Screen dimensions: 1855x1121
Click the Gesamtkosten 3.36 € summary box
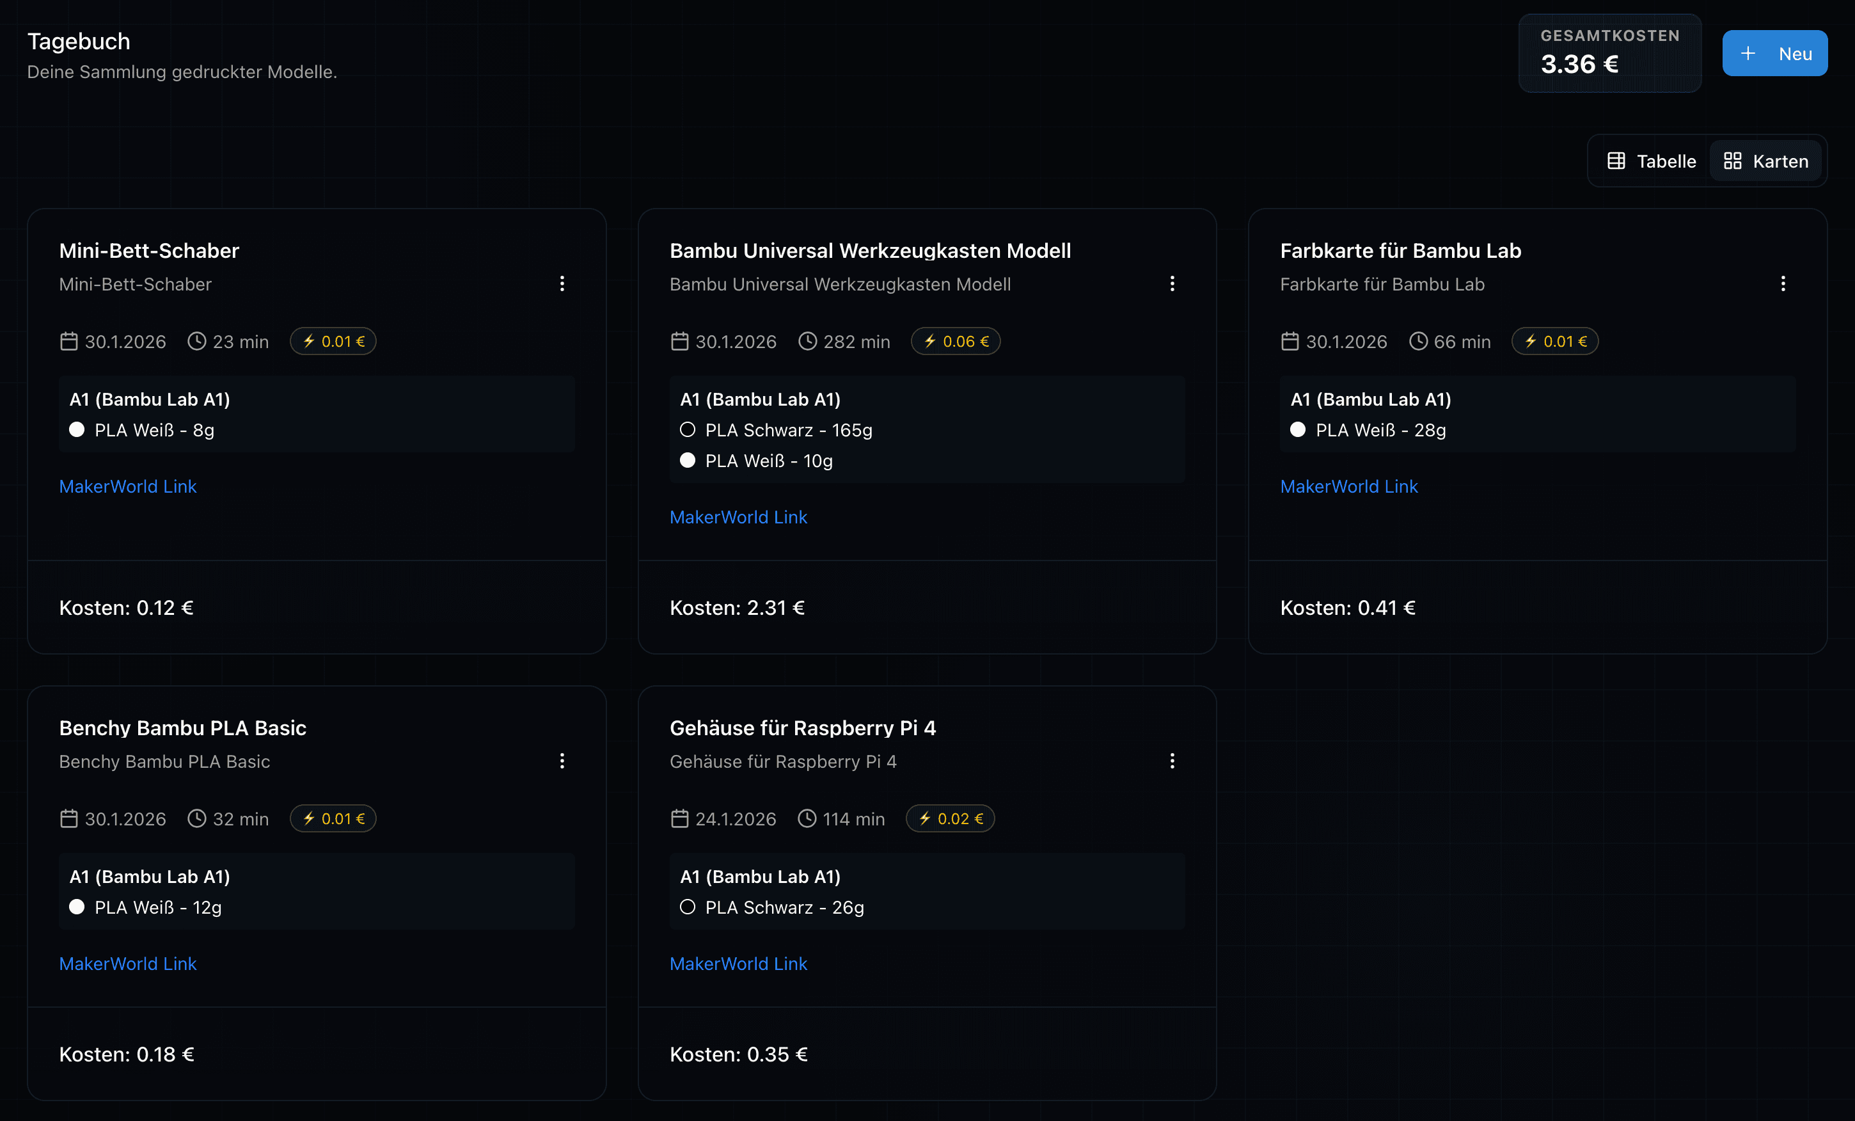1609,52
